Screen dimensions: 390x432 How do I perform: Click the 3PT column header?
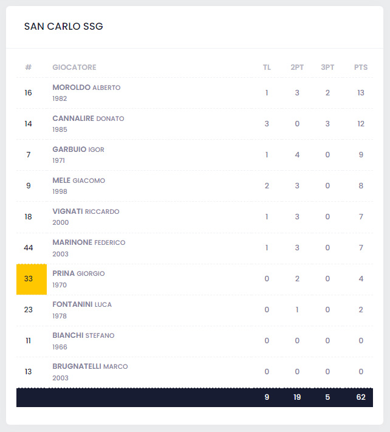click(327, 67)
